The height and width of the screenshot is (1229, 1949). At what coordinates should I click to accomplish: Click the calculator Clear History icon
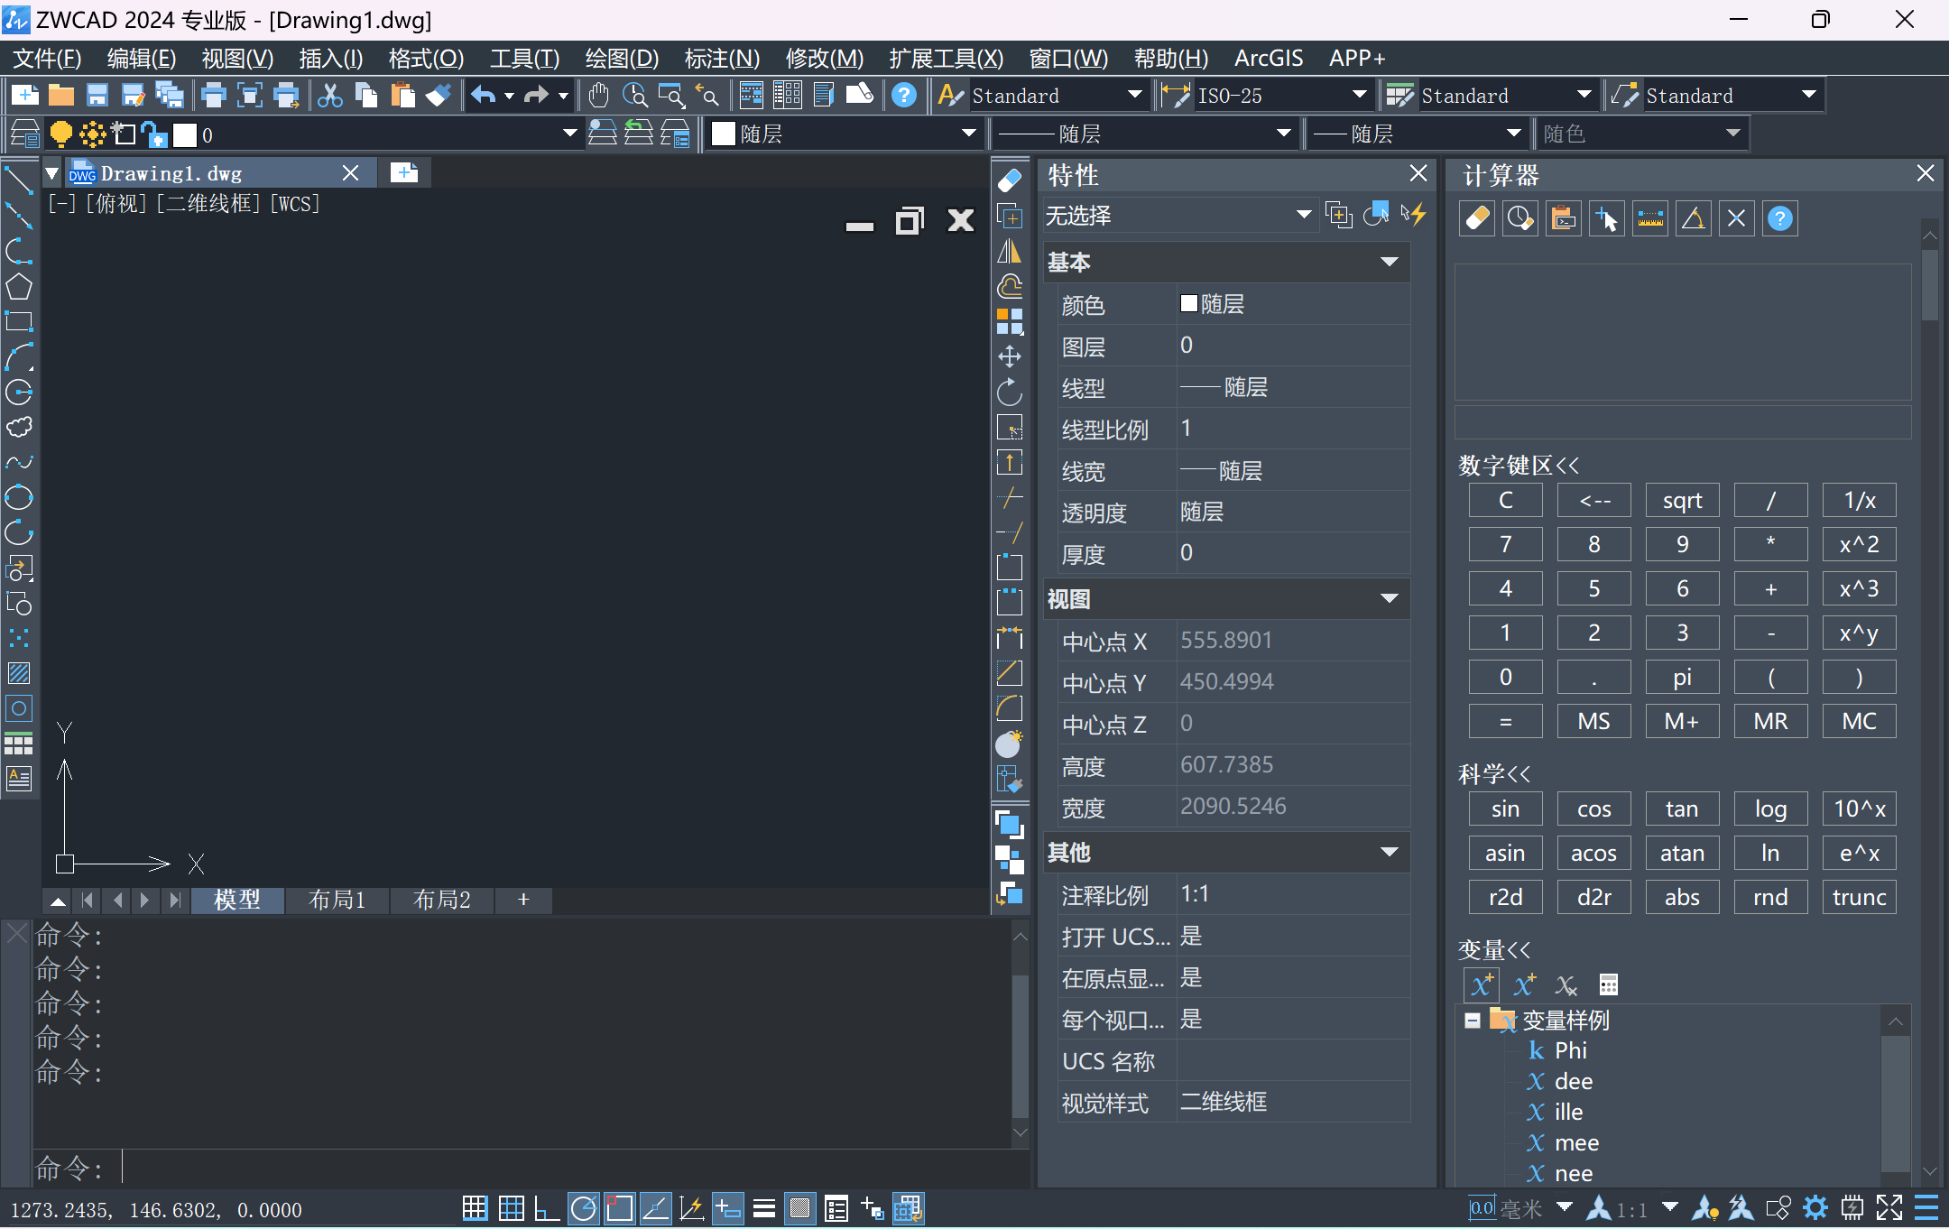point(1520,218)
